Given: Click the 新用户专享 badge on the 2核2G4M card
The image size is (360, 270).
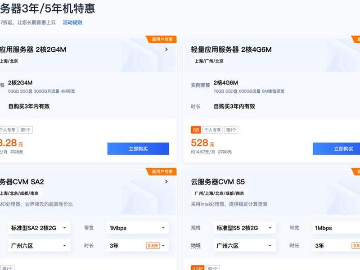Looking at the screenshot, I should [x=162, y=39].
